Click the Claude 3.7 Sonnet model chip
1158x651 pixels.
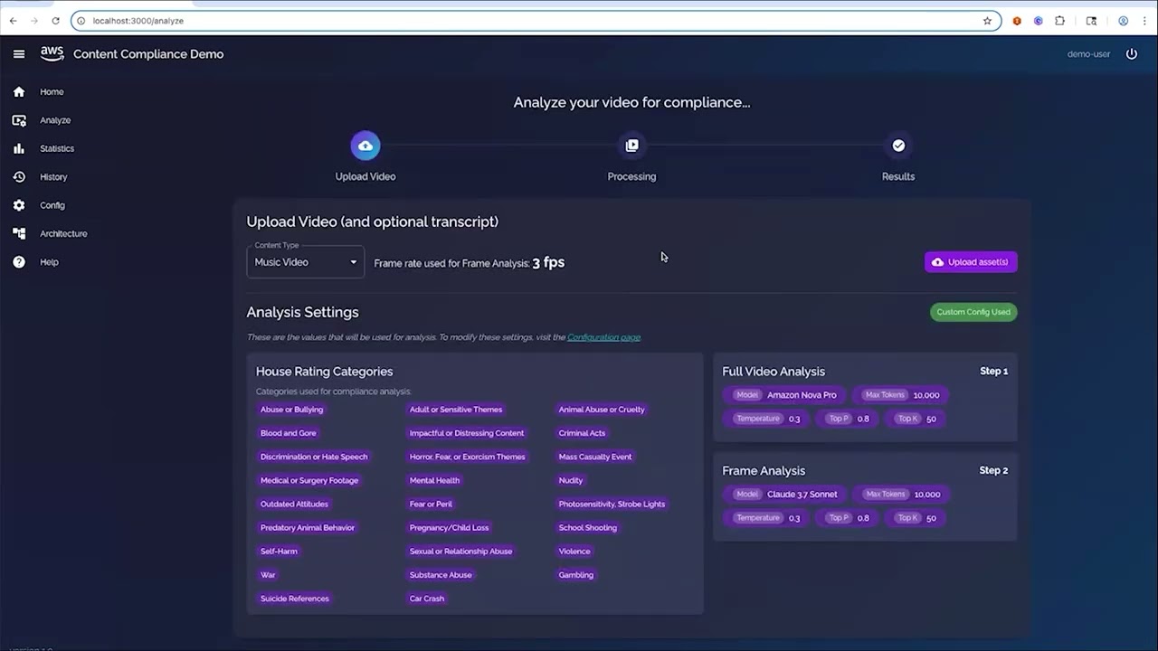[785, 495]
